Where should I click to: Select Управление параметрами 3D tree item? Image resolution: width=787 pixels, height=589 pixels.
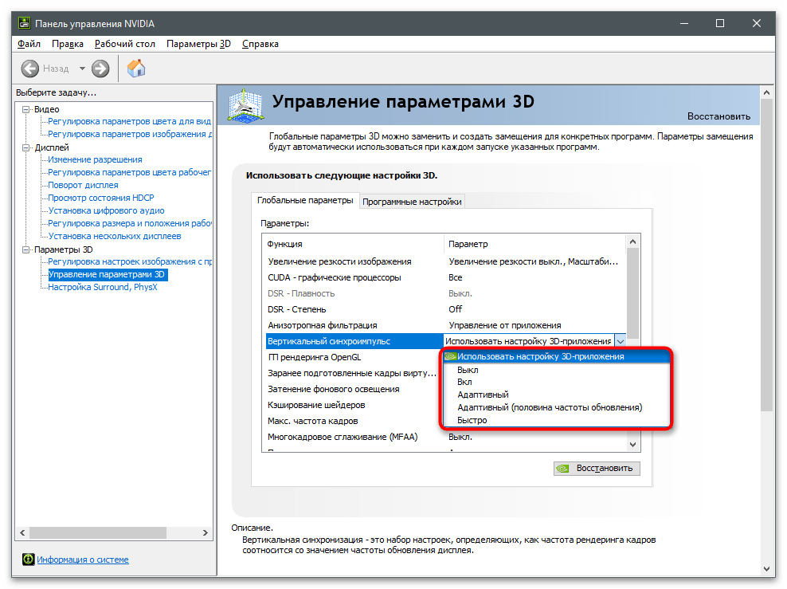coord(108,275)
